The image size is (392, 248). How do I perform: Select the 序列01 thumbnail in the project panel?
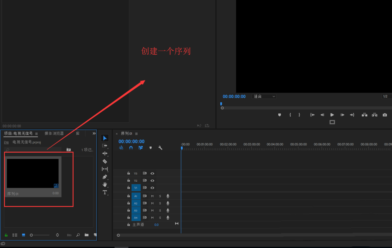point(33,173)
